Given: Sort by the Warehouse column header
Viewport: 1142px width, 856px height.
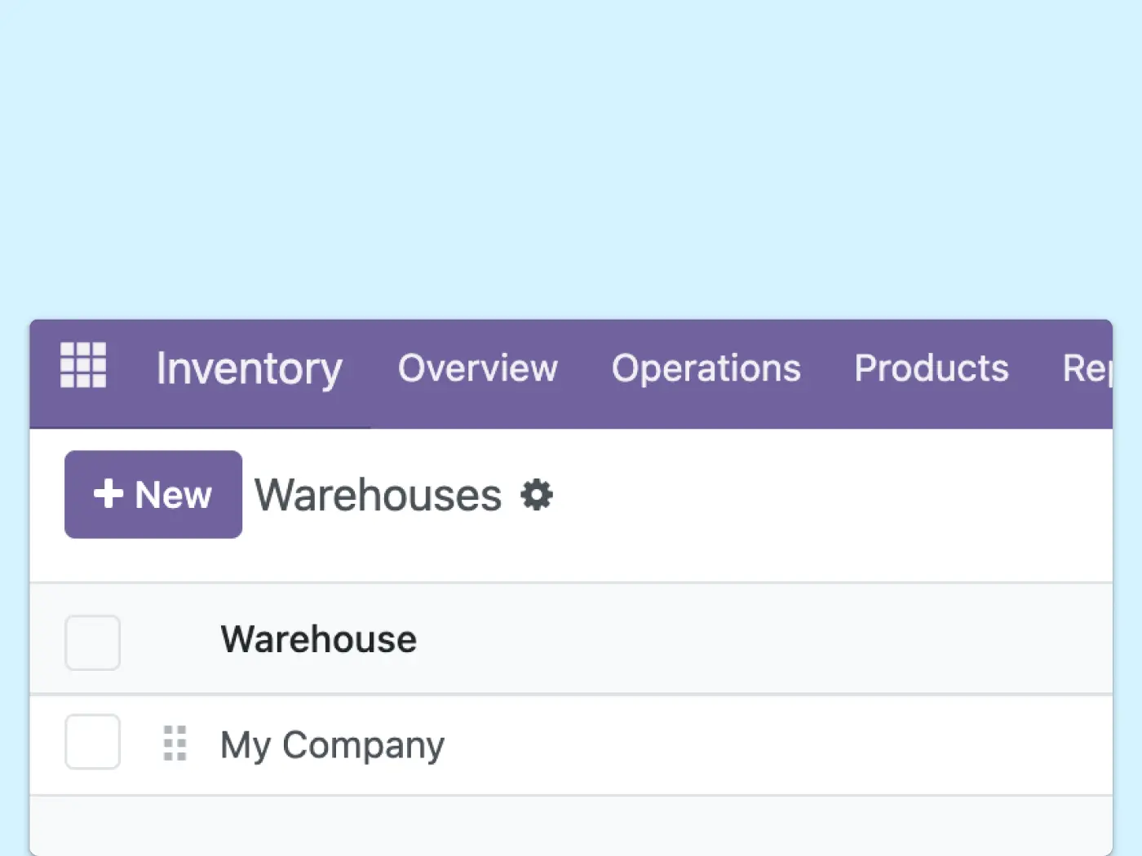Looking at the screenshot, I should pos(318,639).
